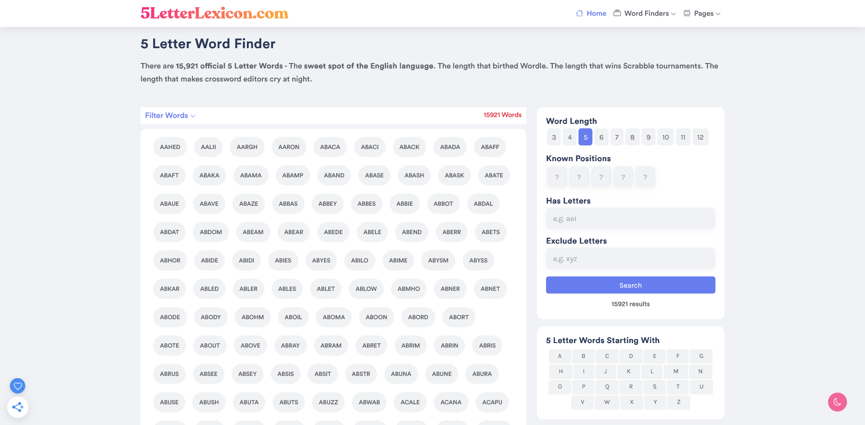Image resolution: width=865 pixels, height=425 pixels.
Task: Switch to 4-letter words
Action: tap(569, 137)
